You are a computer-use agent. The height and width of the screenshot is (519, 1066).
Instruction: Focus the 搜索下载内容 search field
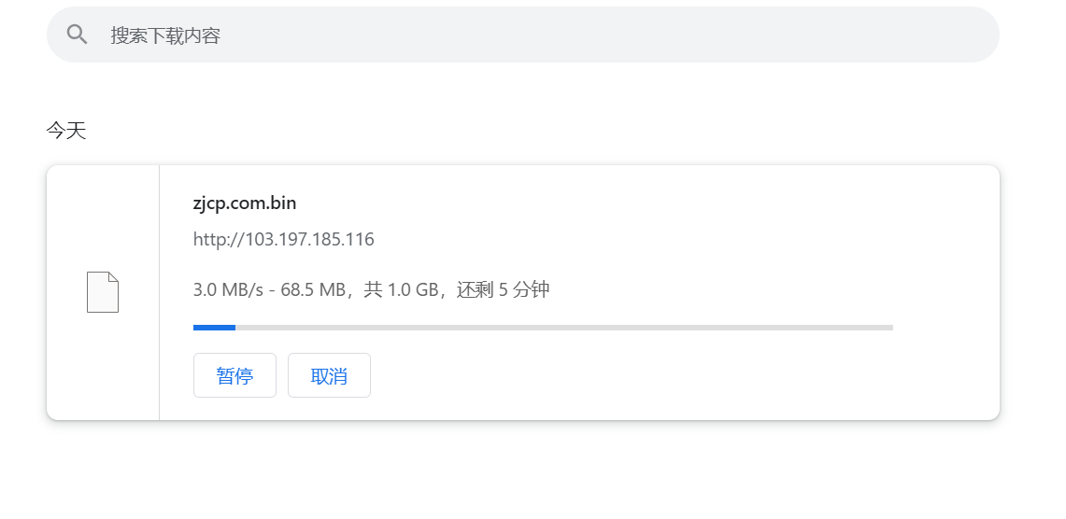(522, 35)
